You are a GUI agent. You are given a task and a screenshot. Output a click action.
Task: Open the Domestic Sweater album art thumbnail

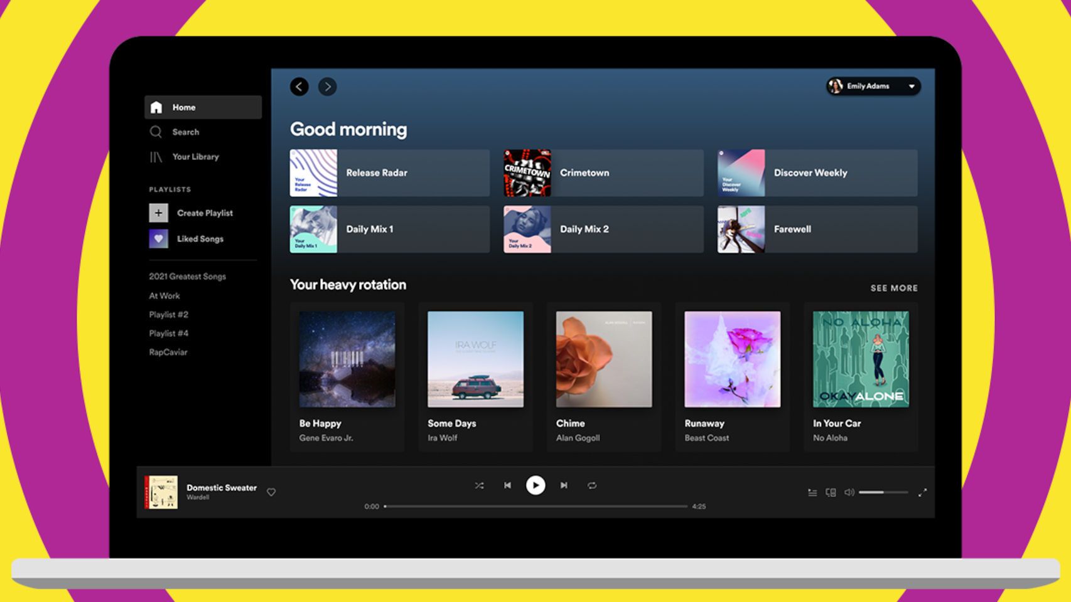(x=161, y=492)
